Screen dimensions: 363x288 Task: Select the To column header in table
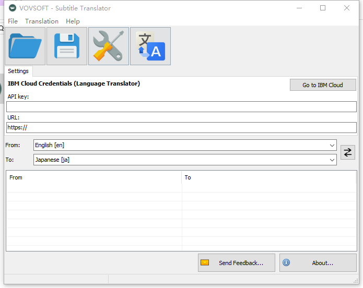[269, 177]
